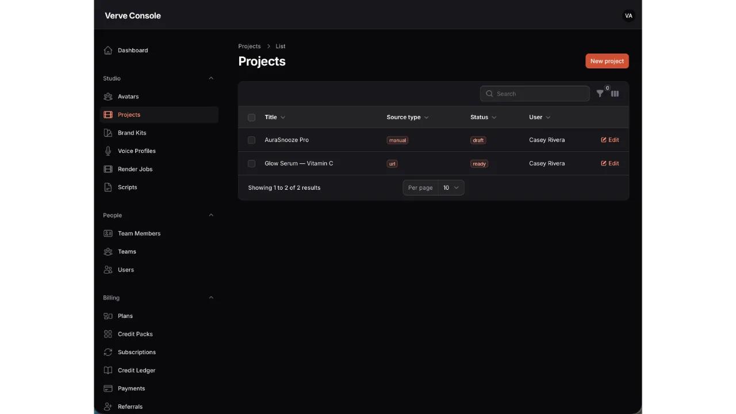Click the Scripts document icon

(108, 187)
